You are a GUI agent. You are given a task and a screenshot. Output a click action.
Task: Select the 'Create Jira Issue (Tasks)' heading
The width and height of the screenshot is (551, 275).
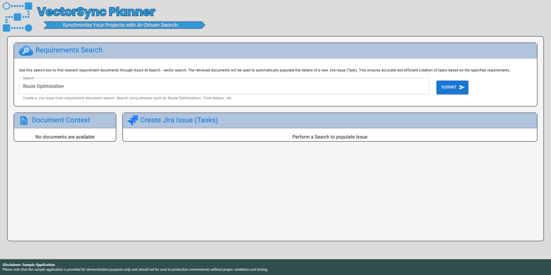coord(179,120)
